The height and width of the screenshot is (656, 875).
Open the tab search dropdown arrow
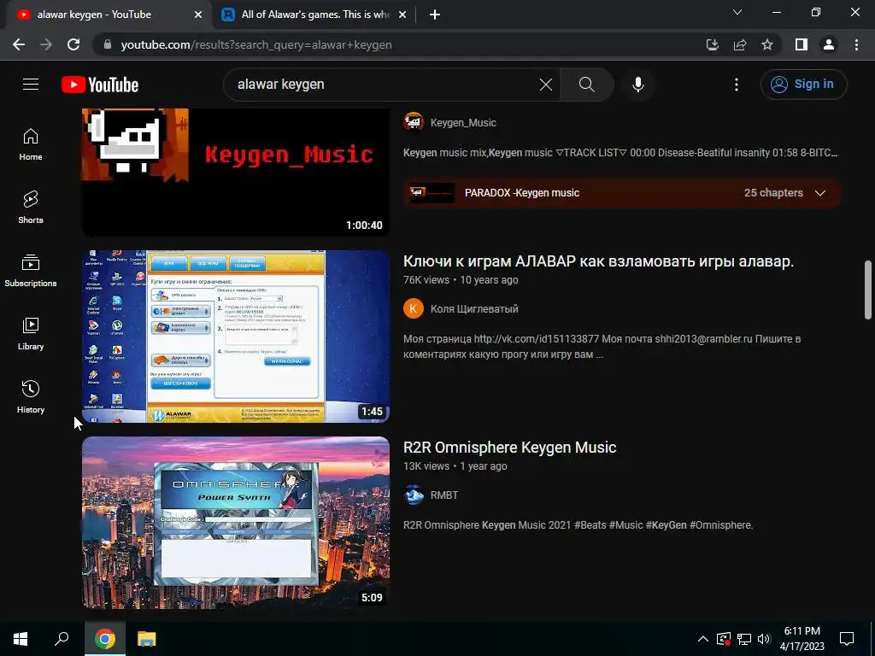[737, 12]
